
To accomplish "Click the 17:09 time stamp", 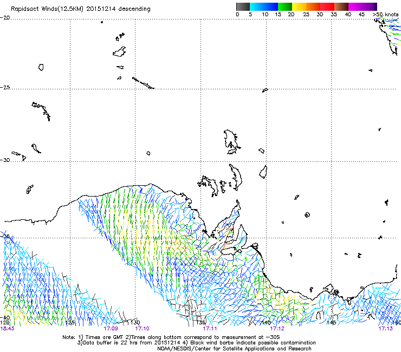I will tap(111, 329).
